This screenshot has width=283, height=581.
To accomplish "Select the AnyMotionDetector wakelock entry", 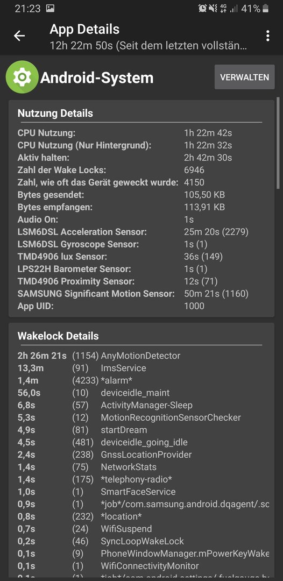I will click(x=140, y=356).
